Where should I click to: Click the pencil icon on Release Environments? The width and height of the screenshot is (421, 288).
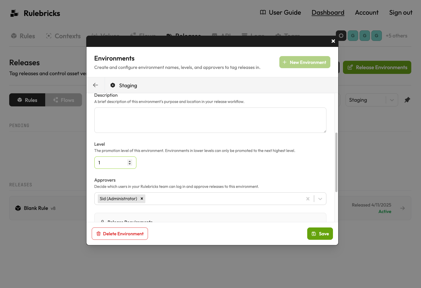tap(350, 67)
